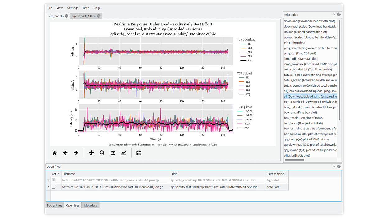Go forward to next plot view
This screenshot has width=388, height=218.
click(76, 153)
